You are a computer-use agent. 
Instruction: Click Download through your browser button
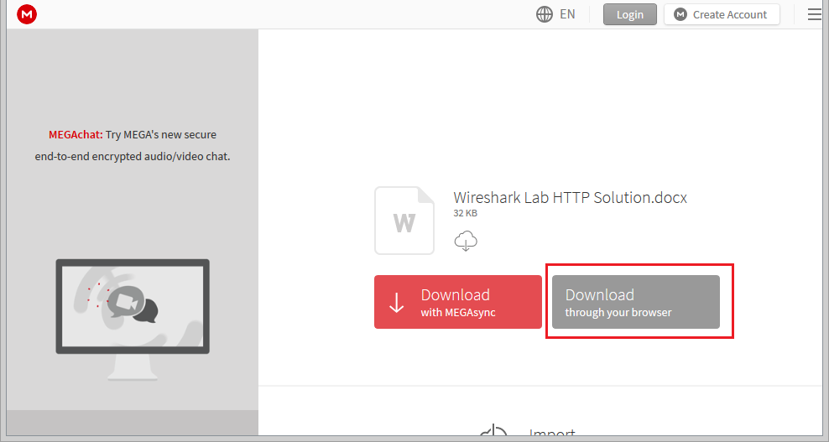click(635, 302)
